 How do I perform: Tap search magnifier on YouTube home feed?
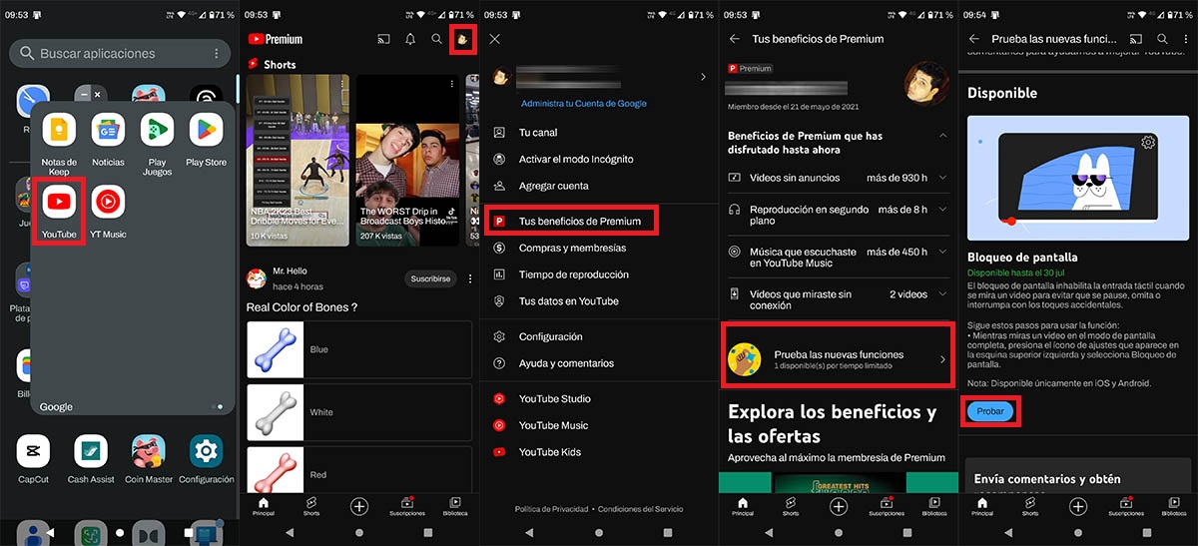point(436,39)
